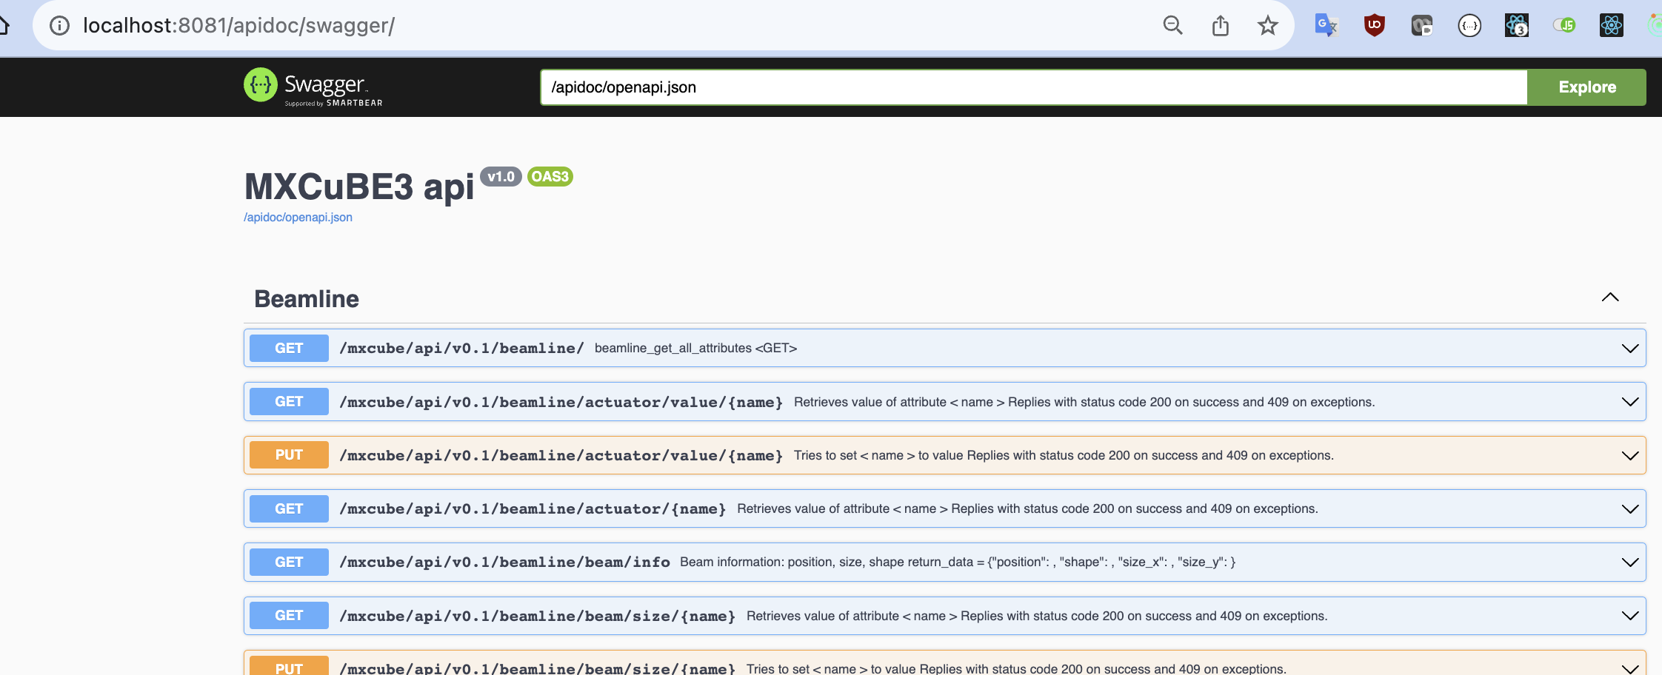Click description 'beamline_get_all_attributes <GET>'

pos(695,348)
